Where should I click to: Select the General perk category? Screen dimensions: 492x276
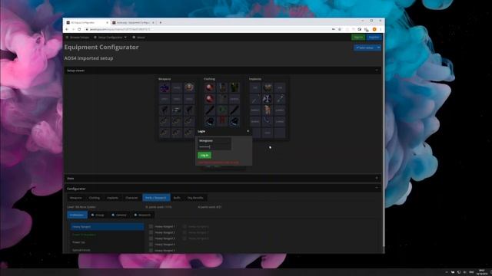click(x=119, y=215)
